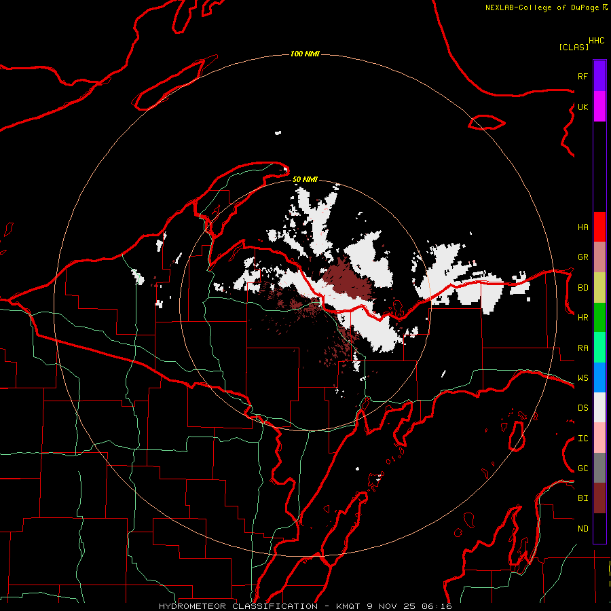Select the GC gray legend swatch
Viewport: 611px width, 611px height.
[x=599, y=468]
